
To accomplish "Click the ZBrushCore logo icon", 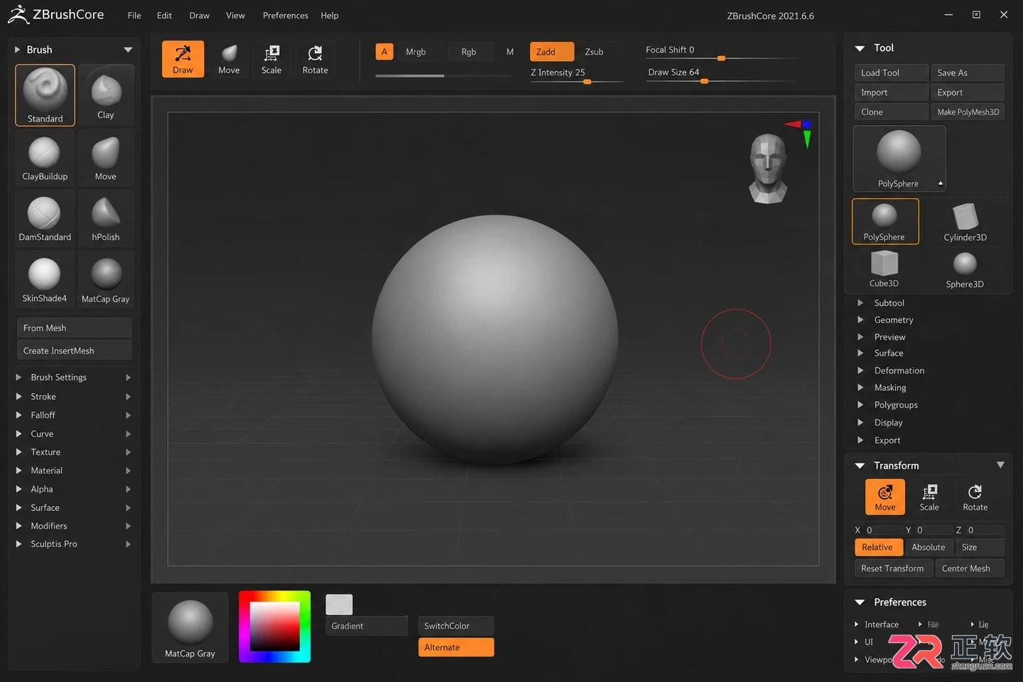I will pos(18,14).
